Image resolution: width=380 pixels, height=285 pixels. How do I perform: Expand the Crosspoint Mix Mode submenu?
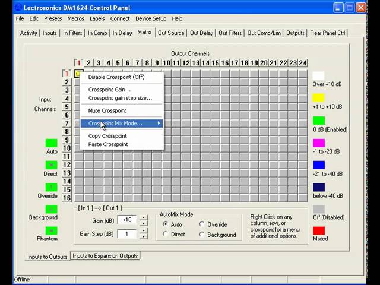pyautogui.click(x=122, y=123)
